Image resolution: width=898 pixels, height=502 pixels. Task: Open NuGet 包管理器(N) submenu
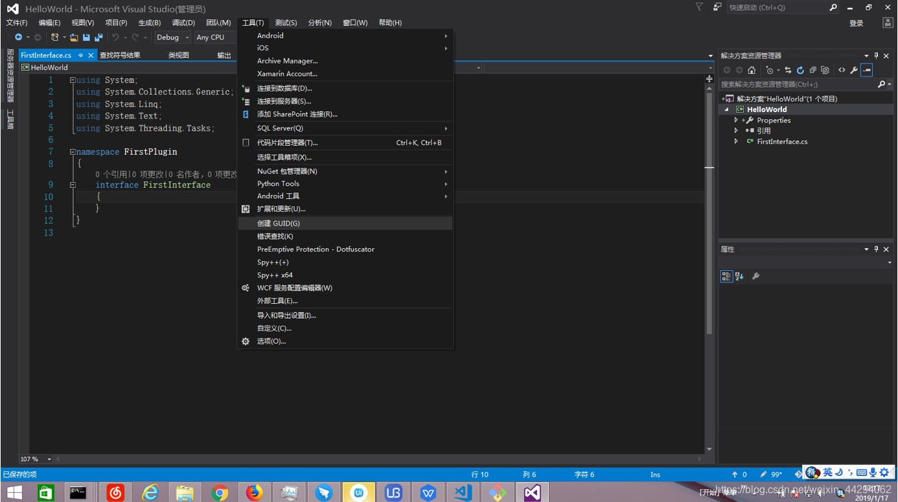point(346,172)
